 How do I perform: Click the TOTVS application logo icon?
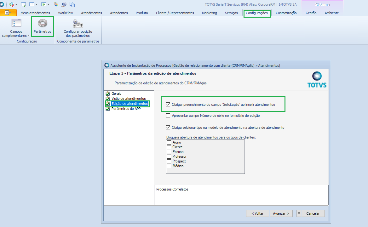coord(2,4)
